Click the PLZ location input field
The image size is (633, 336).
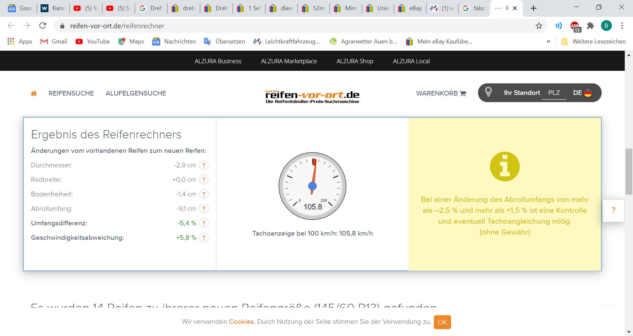point(554,93)
